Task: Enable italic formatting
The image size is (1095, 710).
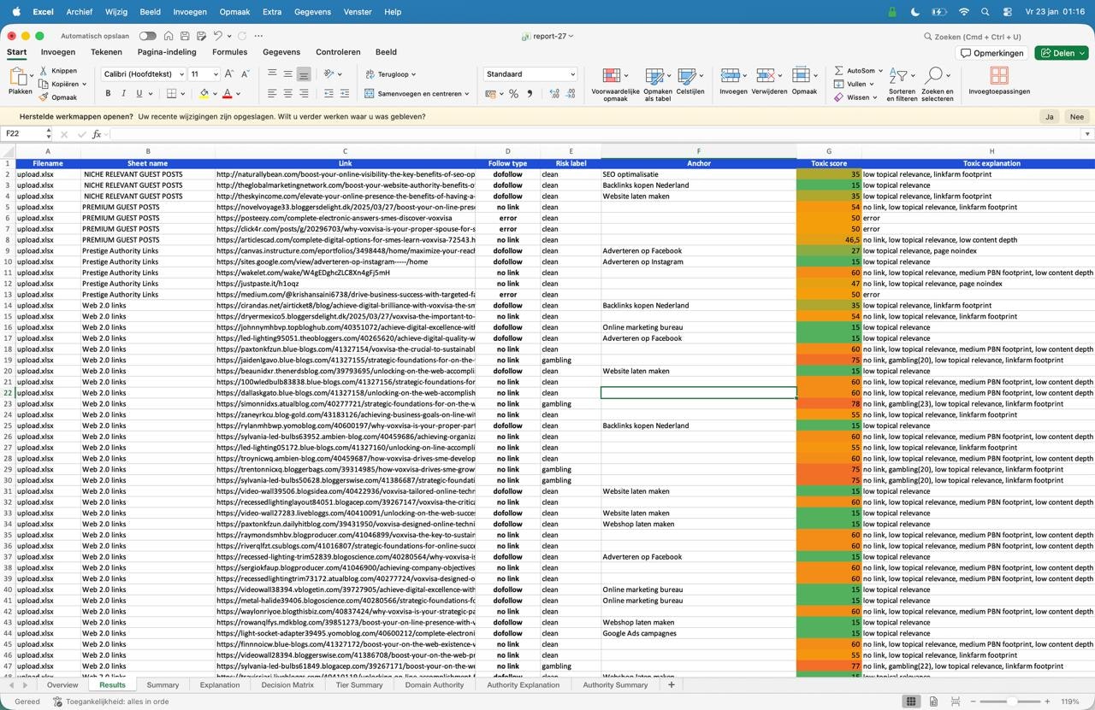Action: (x=124, y=92)
